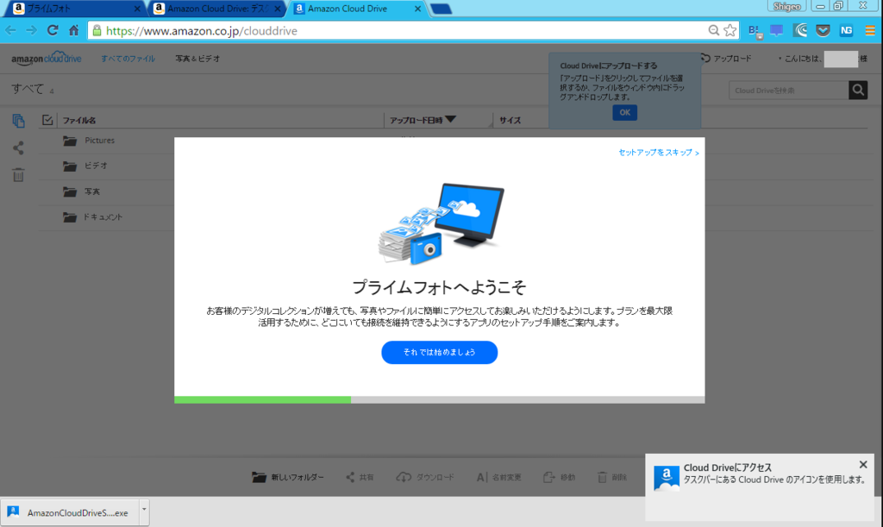Viewport: 883px width, 527px height.
Task: Click the サイズ column header
Action: pos(510,121)
